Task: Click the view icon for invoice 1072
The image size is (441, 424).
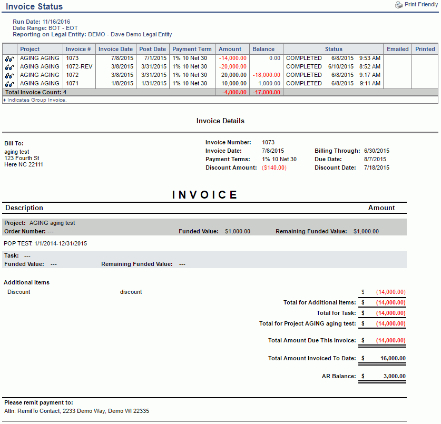Action: coord(9,75)
